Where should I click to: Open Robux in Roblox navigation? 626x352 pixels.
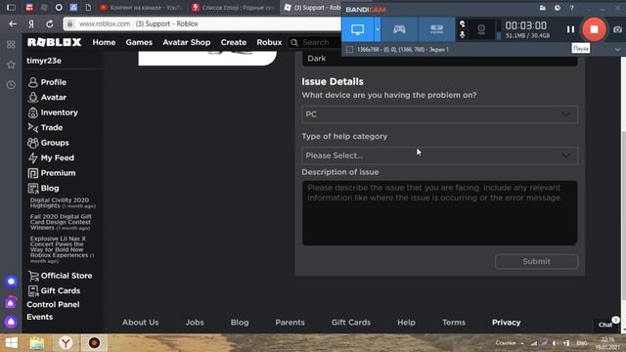click(269, 42)
